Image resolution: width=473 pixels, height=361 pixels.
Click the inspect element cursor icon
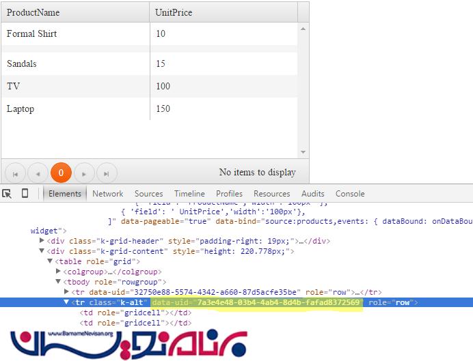[x=8, y=194]
